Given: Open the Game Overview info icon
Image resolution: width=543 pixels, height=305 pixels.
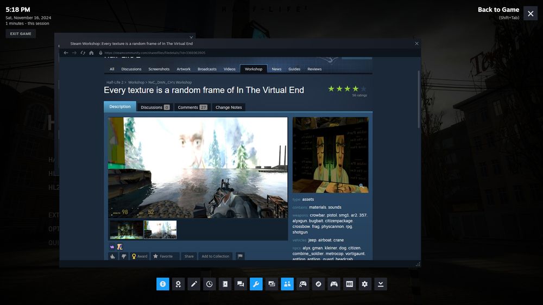Looking at the screenshot, I should pos(163,284).
